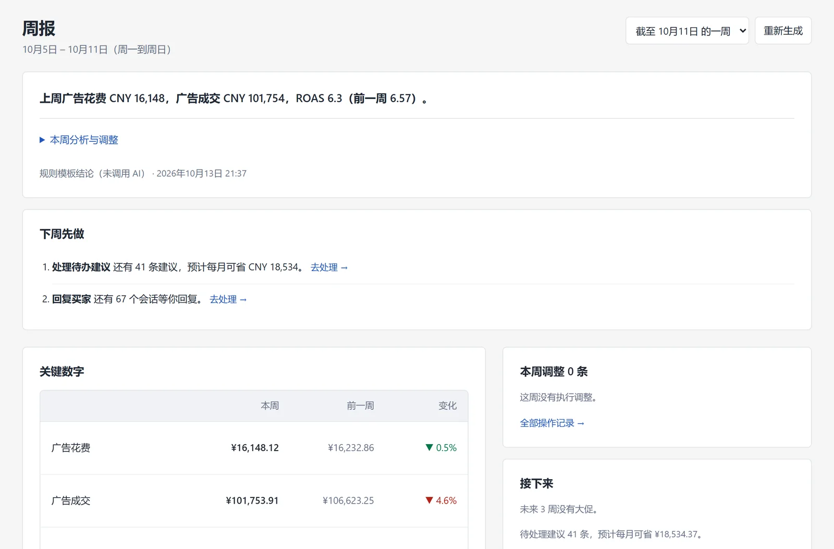Open the 全部操作记录 link
The width and height of the screenshot is (834, 549).
pos(552,423)
